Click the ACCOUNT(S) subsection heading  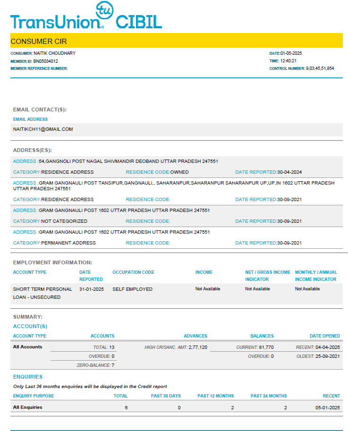pos(30,326)
